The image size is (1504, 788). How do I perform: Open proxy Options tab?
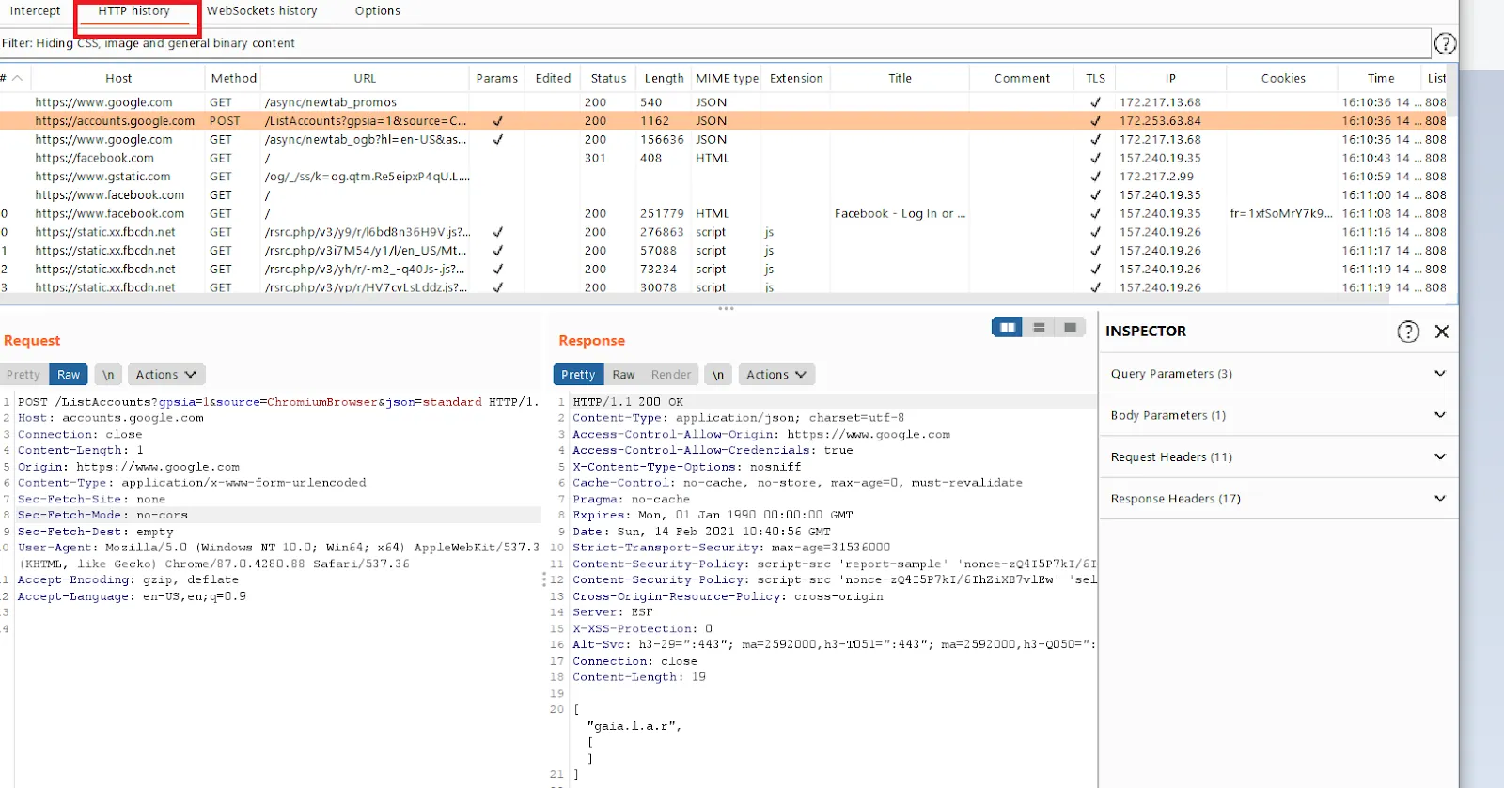pyautogui.click(x=378, y=11)
